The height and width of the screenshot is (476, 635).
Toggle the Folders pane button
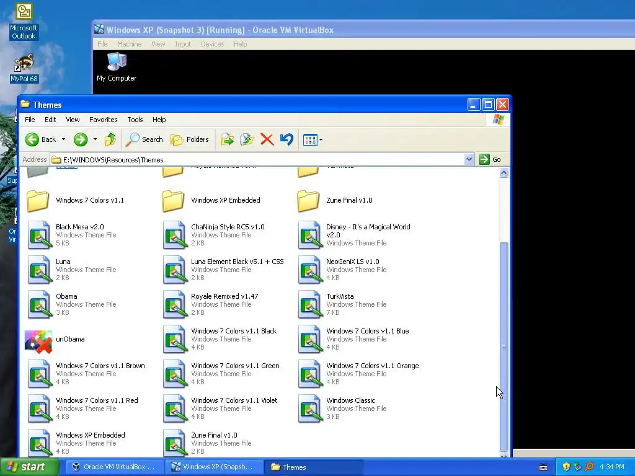pyautogui.click(x=189, y=139)
